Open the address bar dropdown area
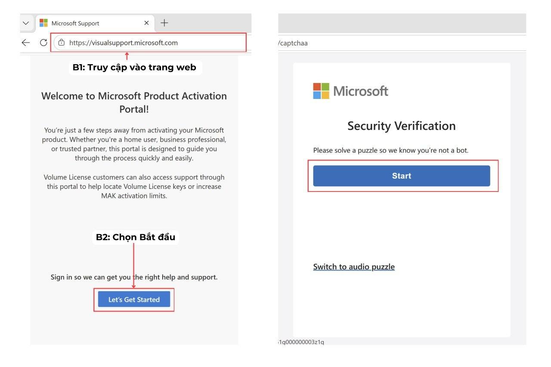The image size is (551, 367). tap(149, 43)
